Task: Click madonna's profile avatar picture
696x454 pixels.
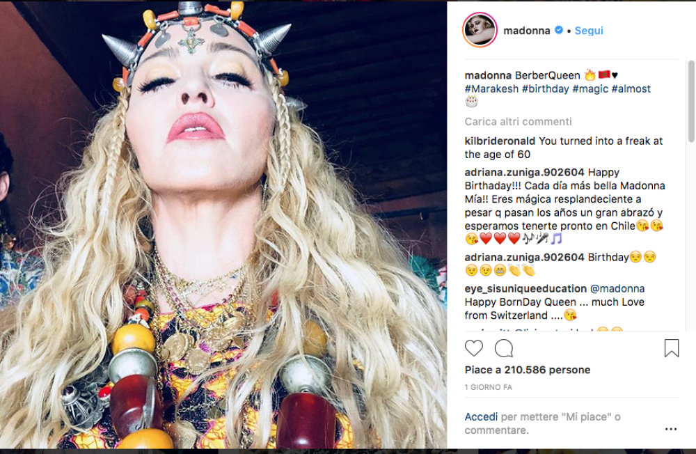Action: tap(479, 31)
